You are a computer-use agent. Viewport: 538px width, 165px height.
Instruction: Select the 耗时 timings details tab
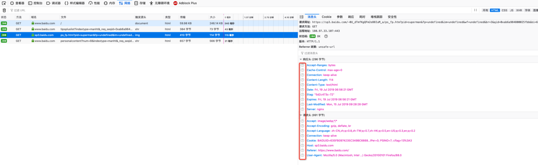click(x=362, y=17)
